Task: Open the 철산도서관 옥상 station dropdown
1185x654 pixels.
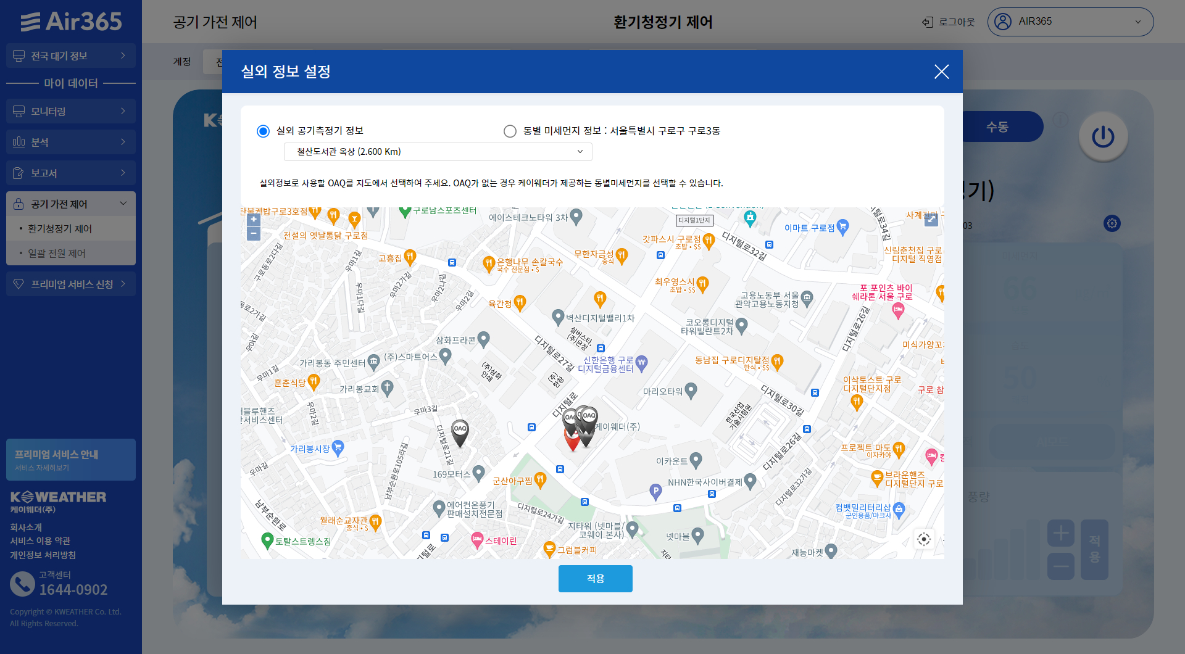Action: (x=438, y=152)
